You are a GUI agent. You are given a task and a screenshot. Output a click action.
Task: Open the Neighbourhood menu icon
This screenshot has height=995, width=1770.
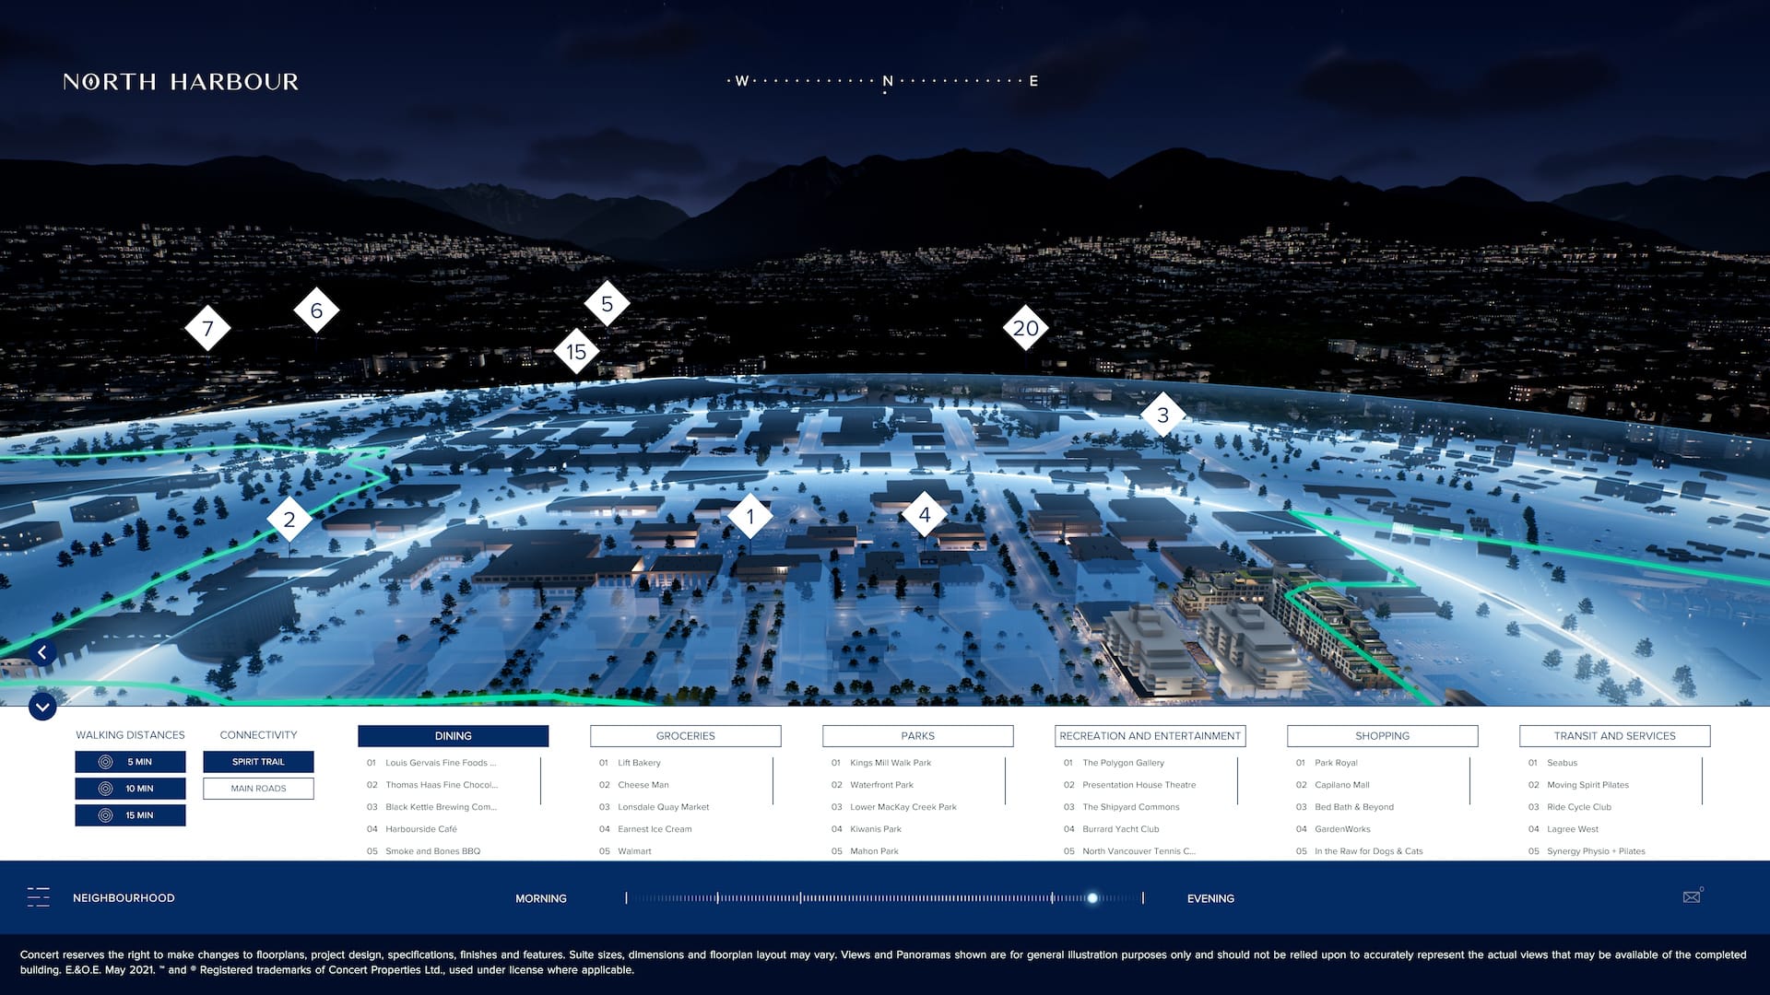[x=39, y=897]
